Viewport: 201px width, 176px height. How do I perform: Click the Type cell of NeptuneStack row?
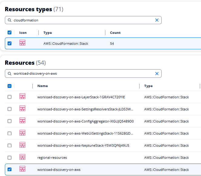(166, 145)
